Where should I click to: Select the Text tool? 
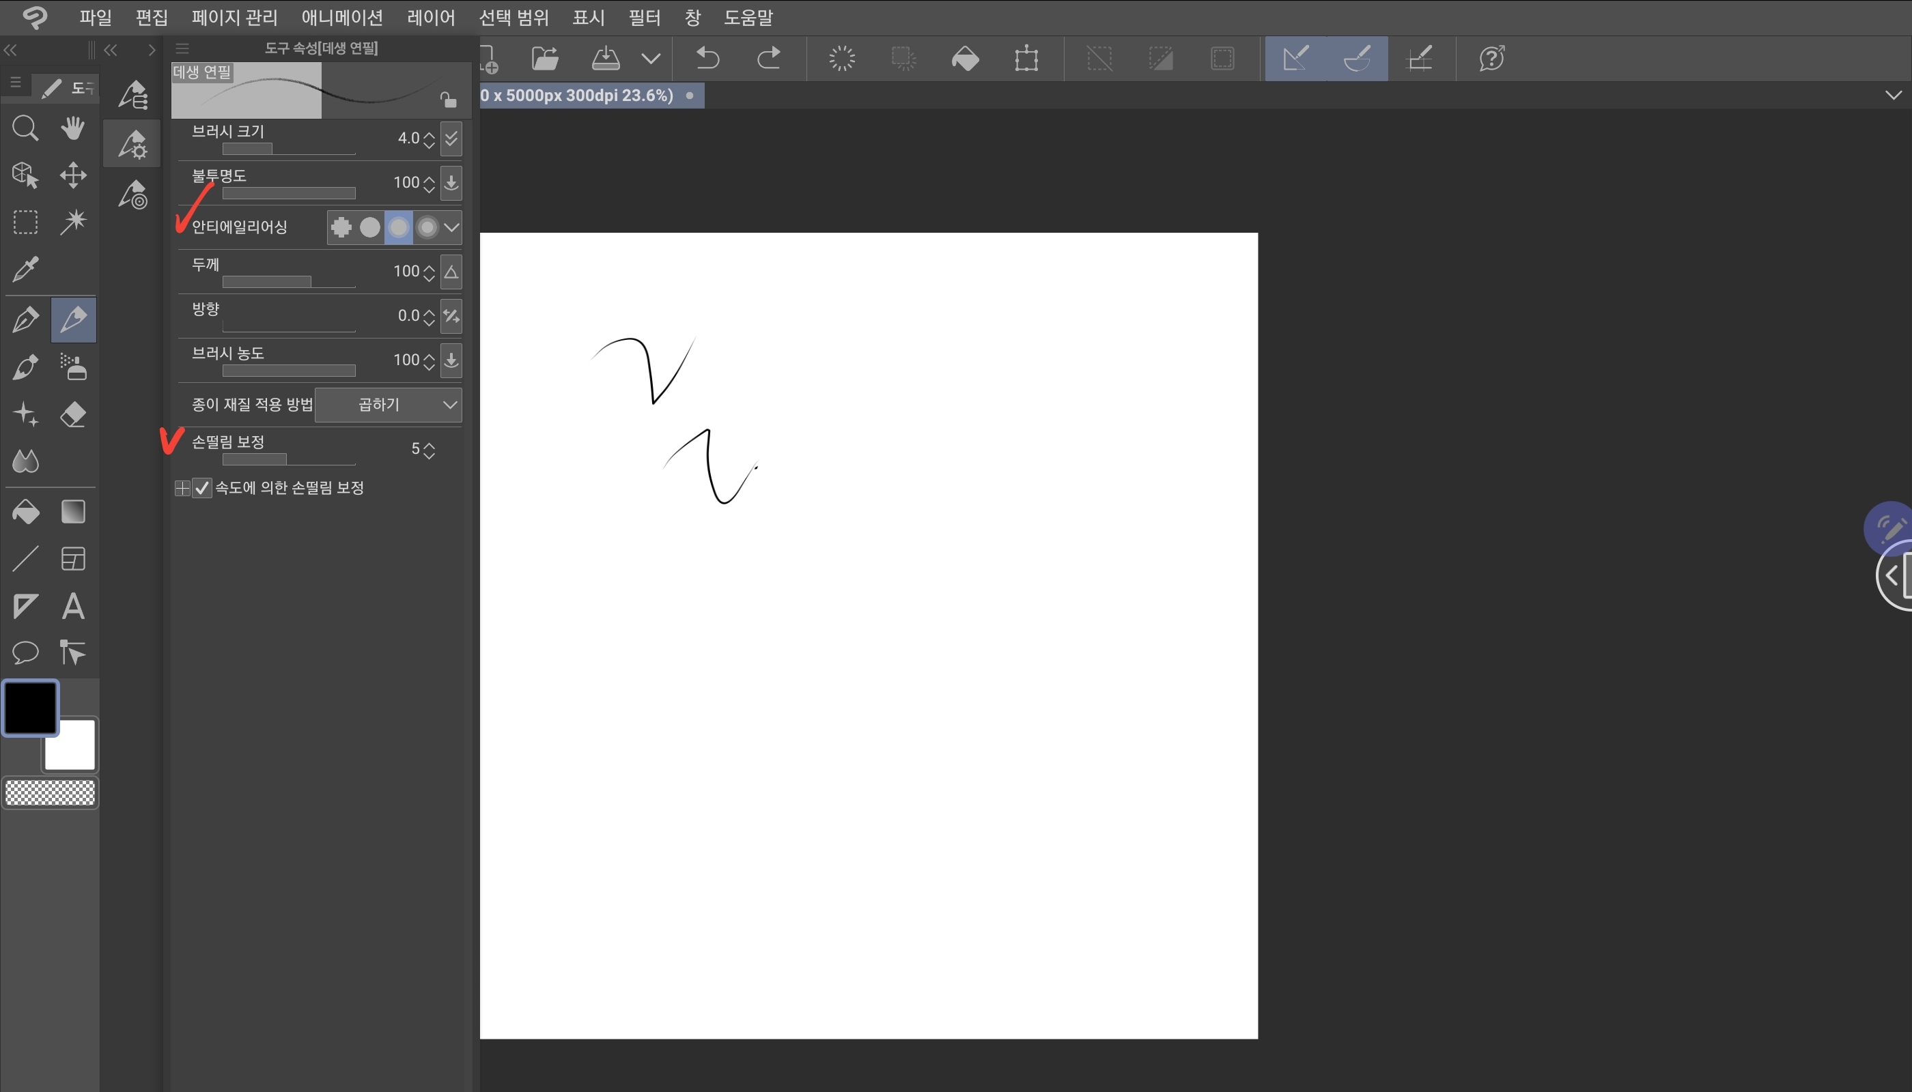73,606
